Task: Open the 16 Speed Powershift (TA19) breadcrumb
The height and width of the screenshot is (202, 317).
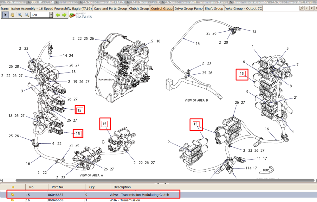Action: pyautogui.click(x=104, y=2)
